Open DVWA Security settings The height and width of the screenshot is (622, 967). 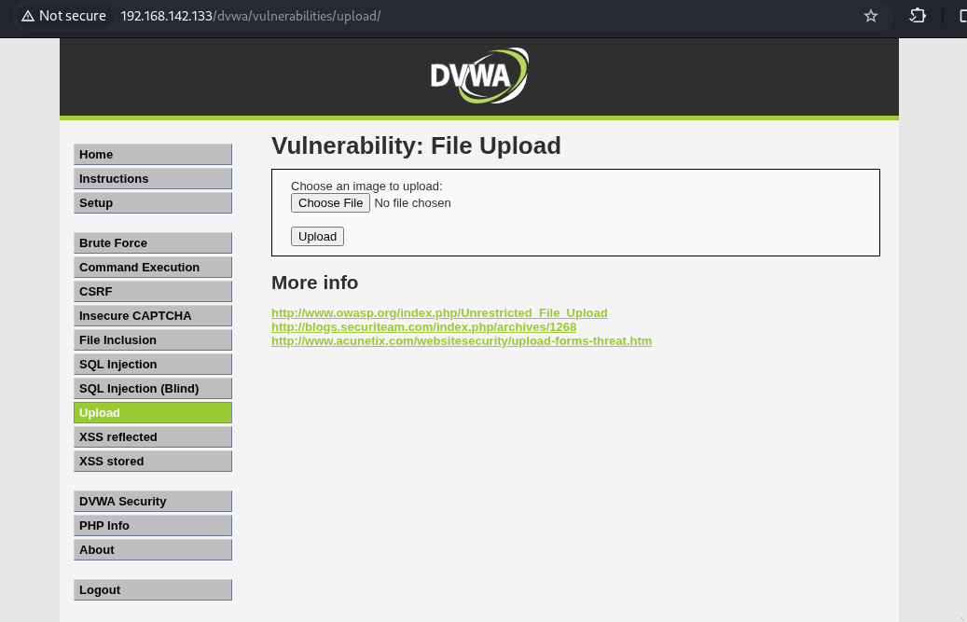[153, 501]
